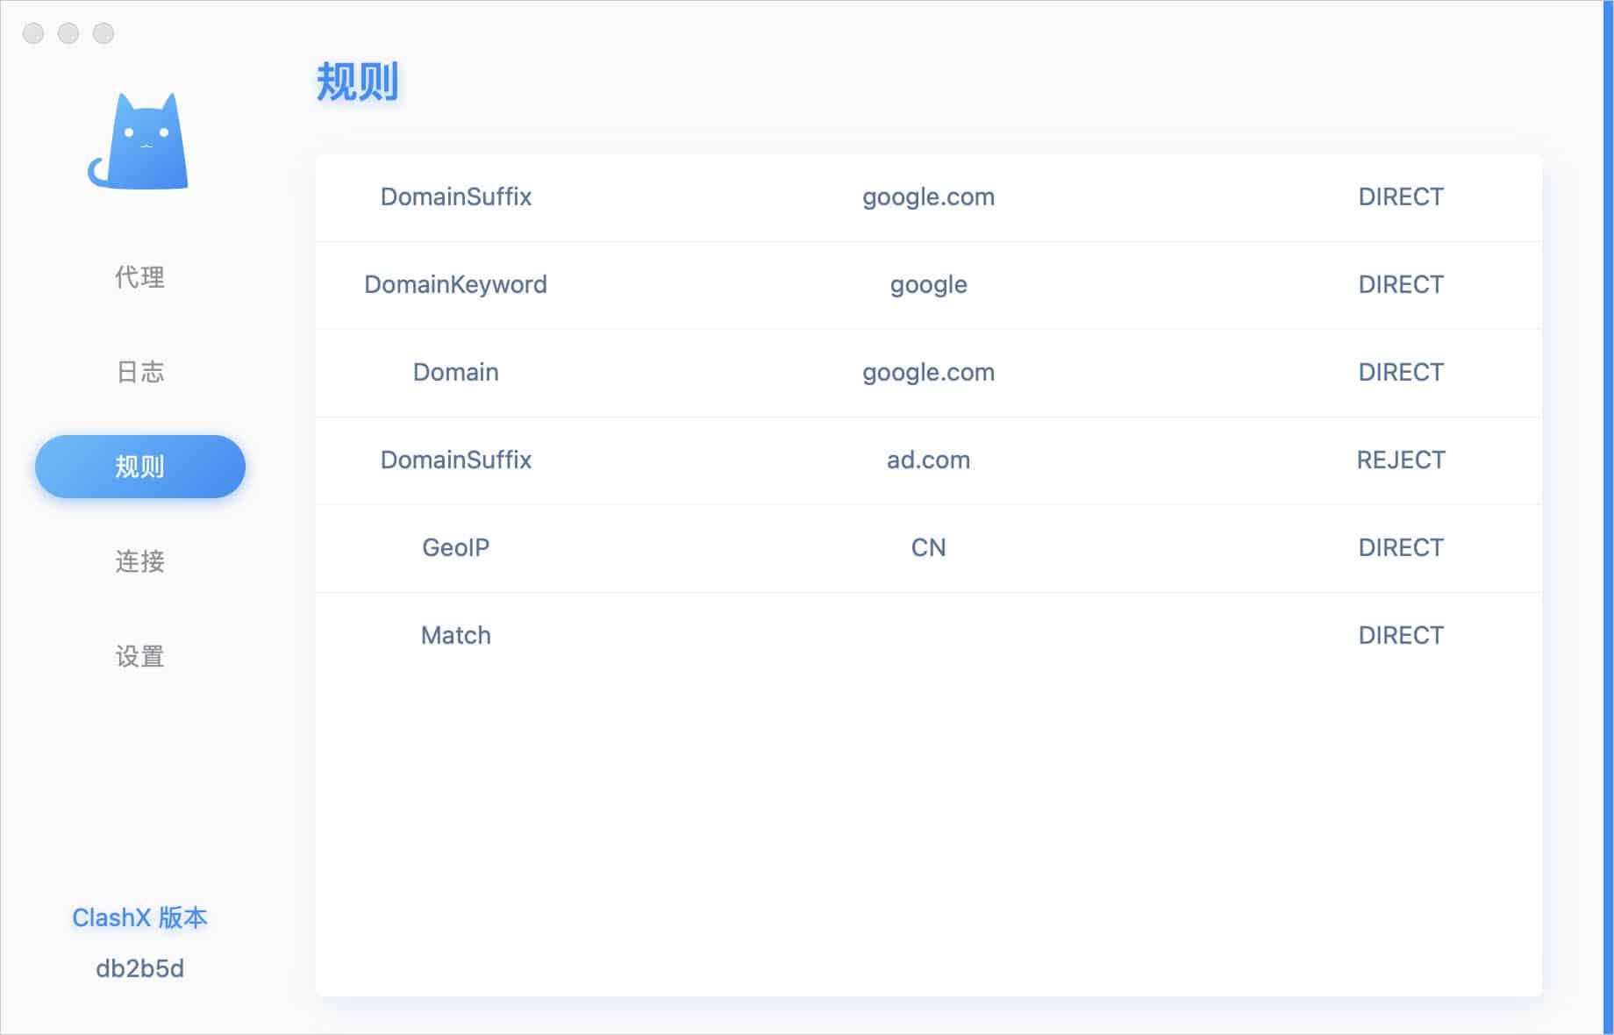Click the window zoom button

pyautogui.click(x=104, y=33)
